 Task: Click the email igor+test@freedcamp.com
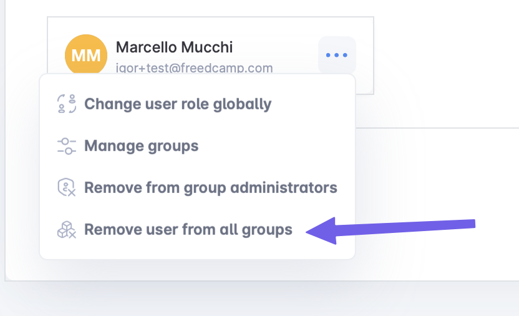(x=194, y=67)
